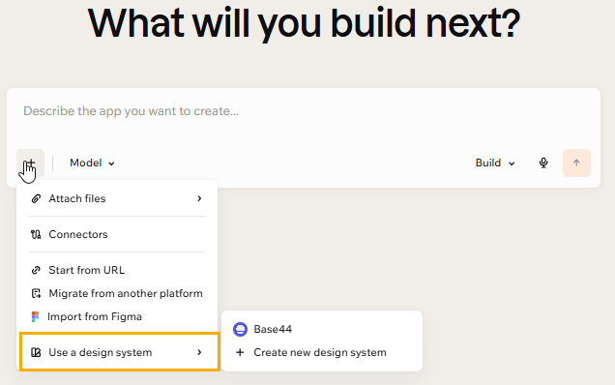615x385 pixels.
Task: Click the Connectors plug icon
Action: click(x=36, y=235)
